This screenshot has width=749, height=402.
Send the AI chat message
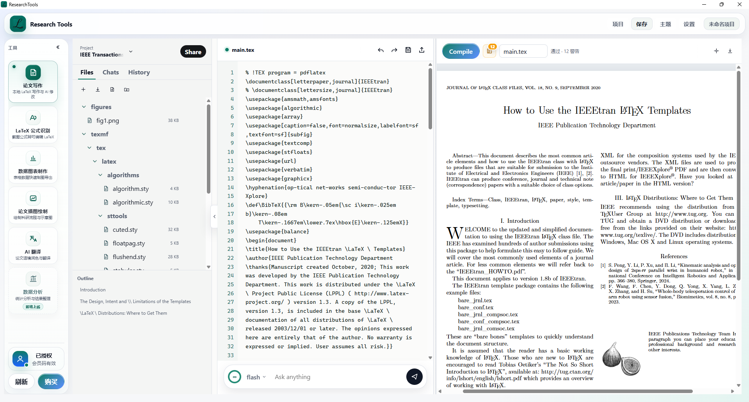[x=414, y=377]
